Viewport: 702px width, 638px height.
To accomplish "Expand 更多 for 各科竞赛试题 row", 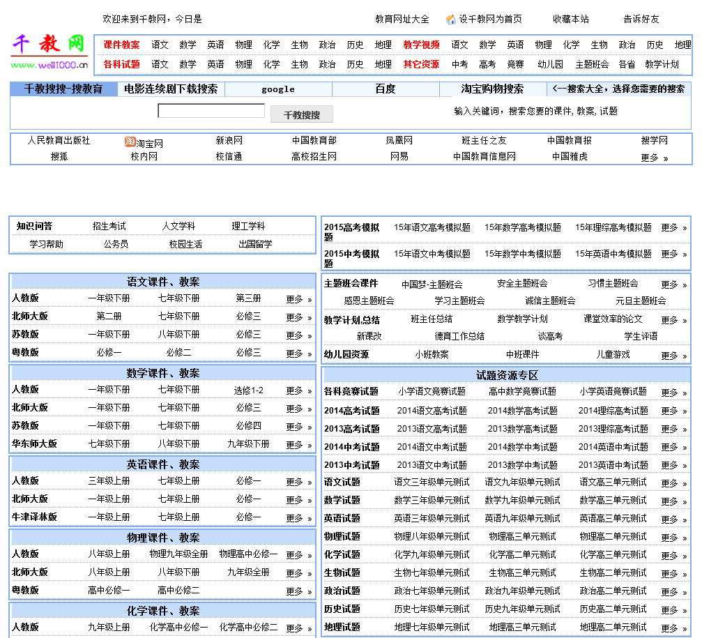I will [x=674, y=393].
